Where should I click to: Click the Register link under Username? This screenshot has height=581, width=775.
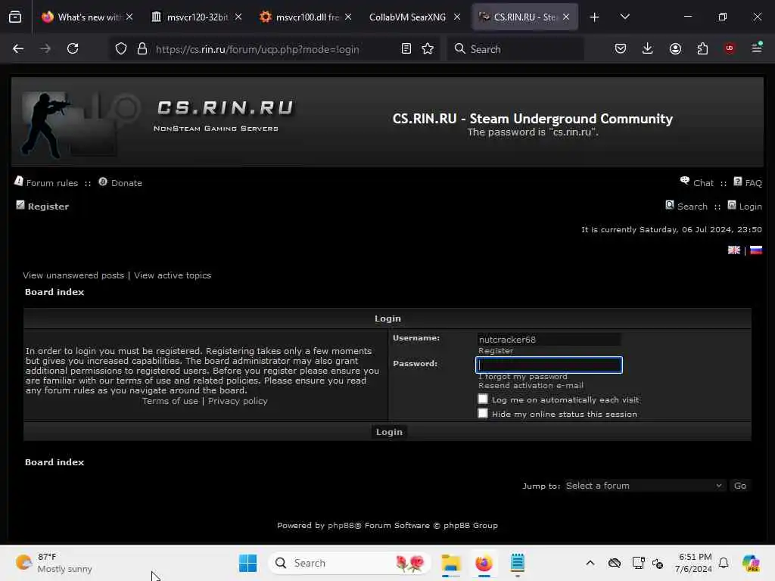click(496, 351)
